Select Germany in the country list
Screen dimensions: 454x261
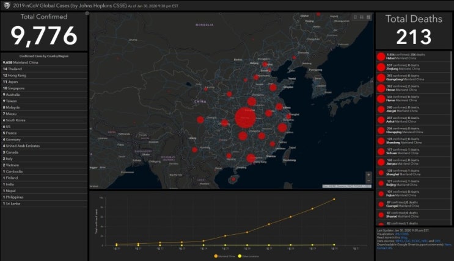point(44,139)
